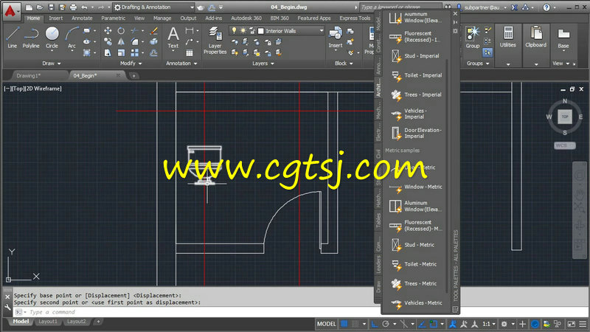Click the Insert block button
This screenshot has height=332, width=590.
336,38
